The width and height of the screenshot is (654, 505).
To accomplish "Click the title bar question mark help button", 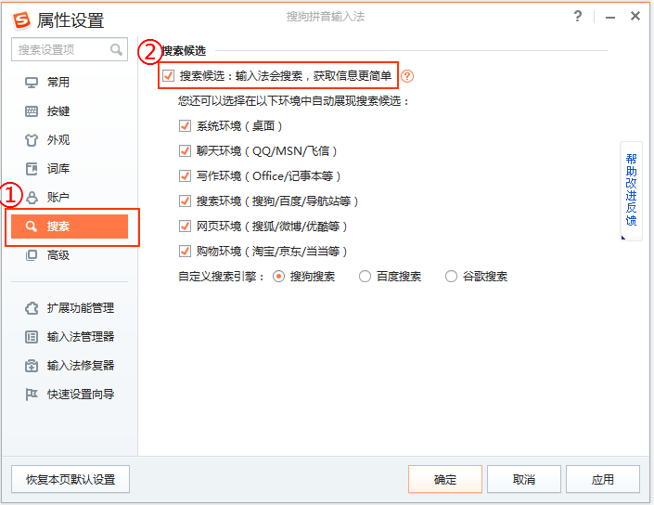I will (x=578, y=16).
